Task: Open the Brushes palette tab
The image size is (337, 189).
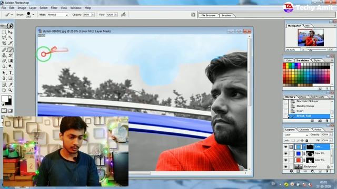Action: pyautogui.click(x=226, y=15)
